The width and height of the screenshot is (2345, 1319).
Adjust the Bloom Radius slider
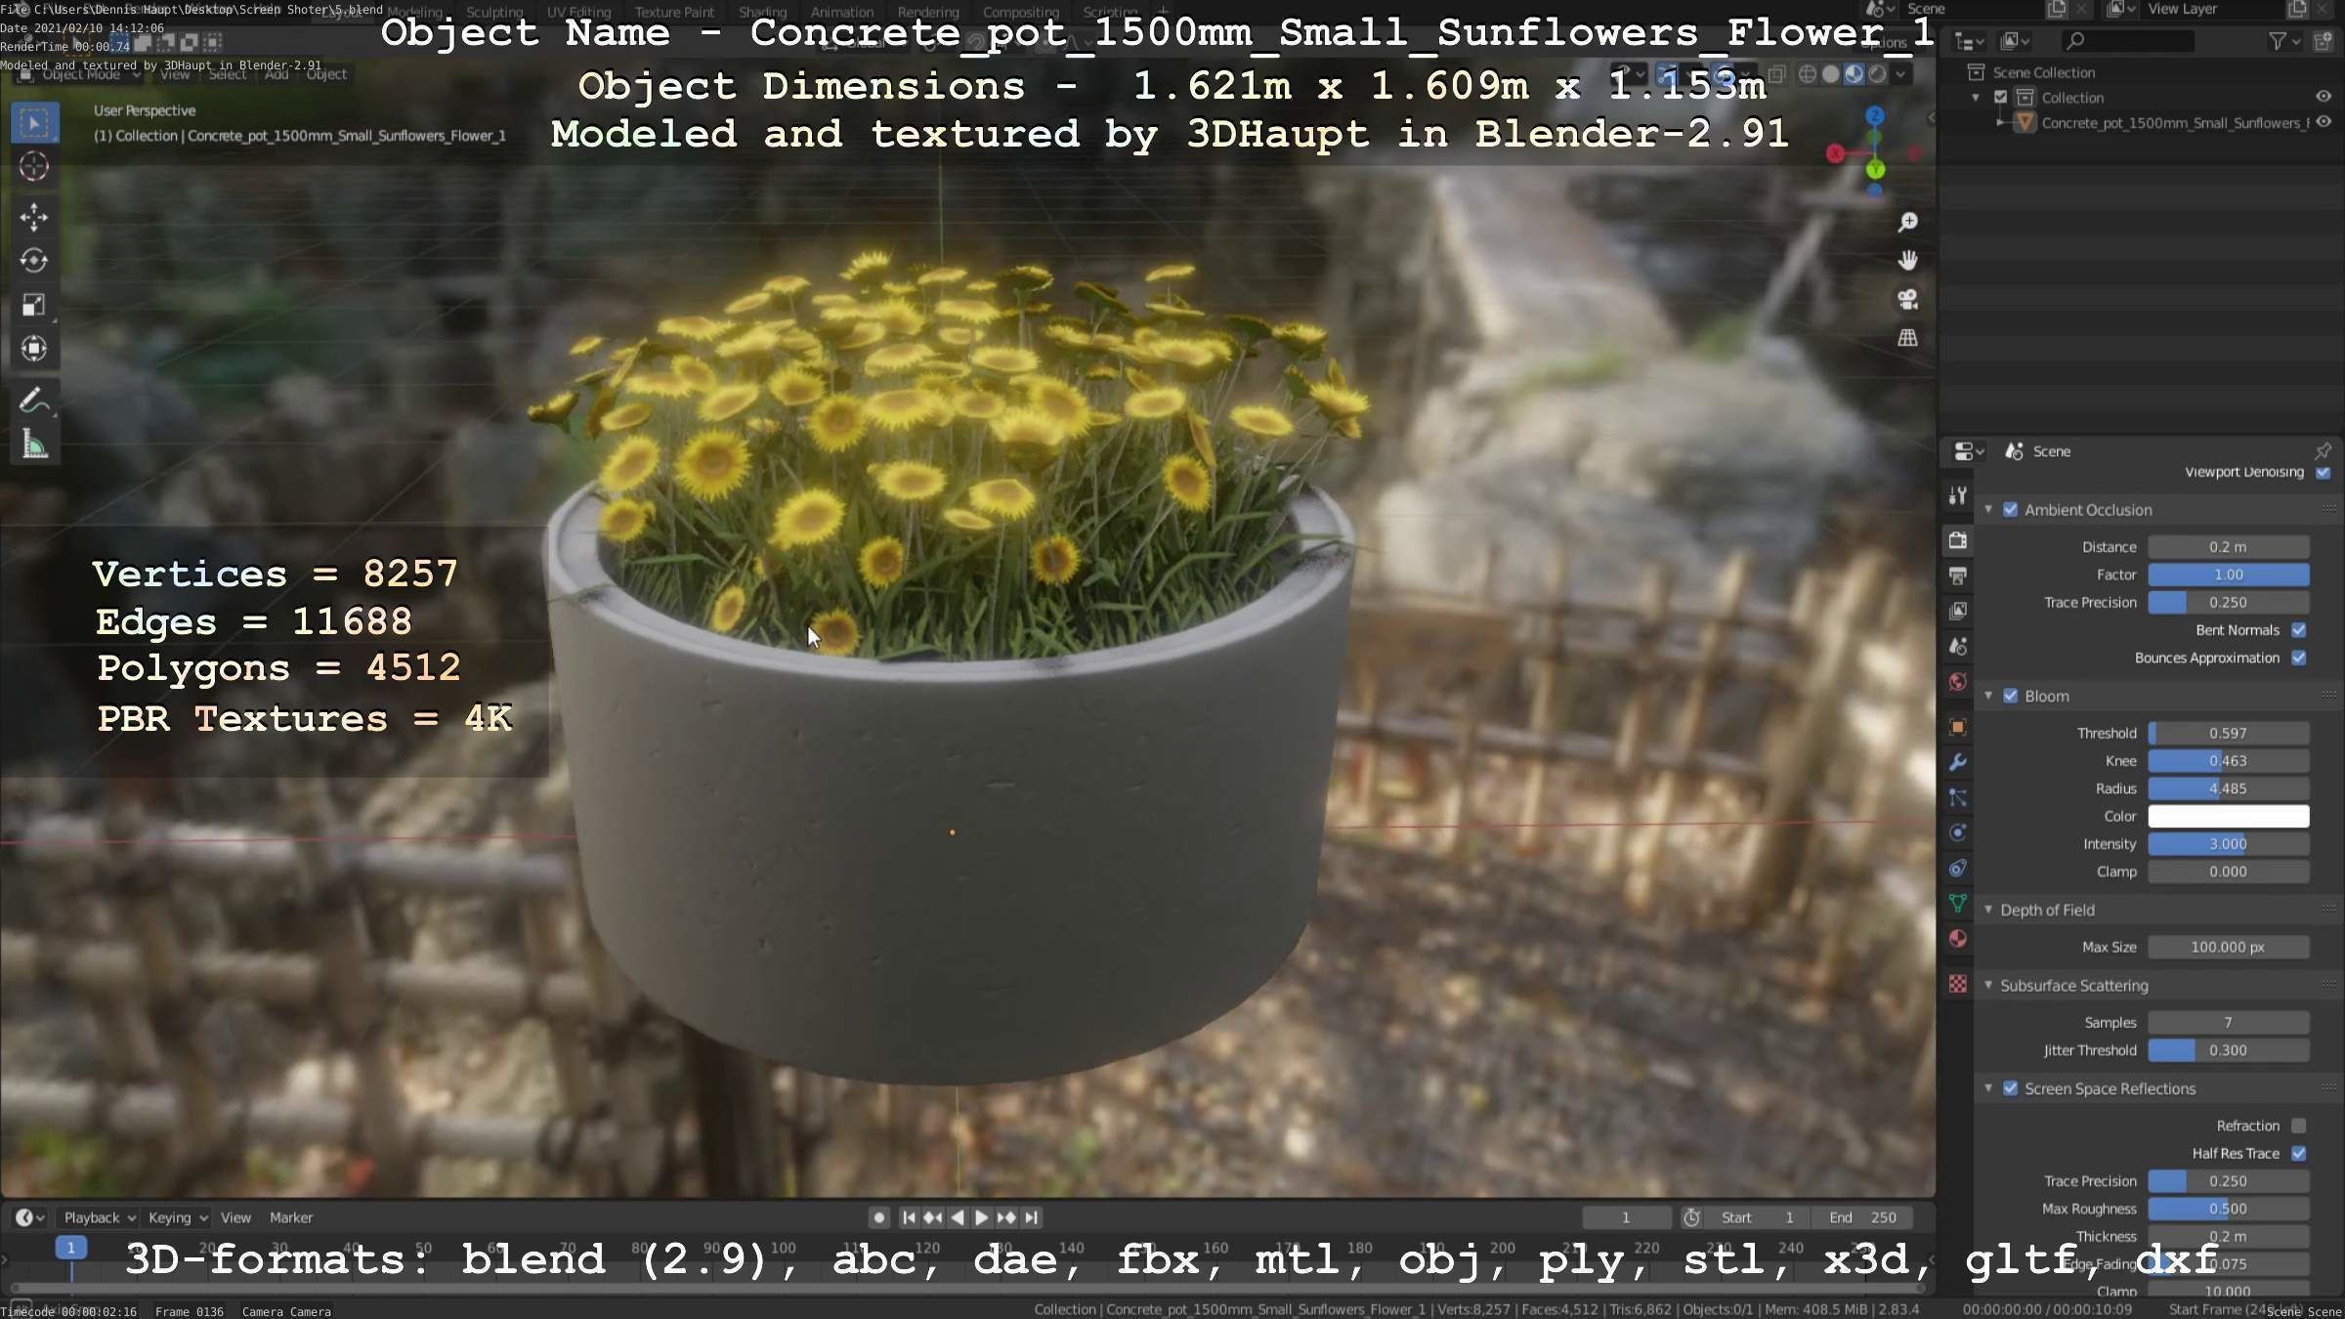tap(2228, 788)
